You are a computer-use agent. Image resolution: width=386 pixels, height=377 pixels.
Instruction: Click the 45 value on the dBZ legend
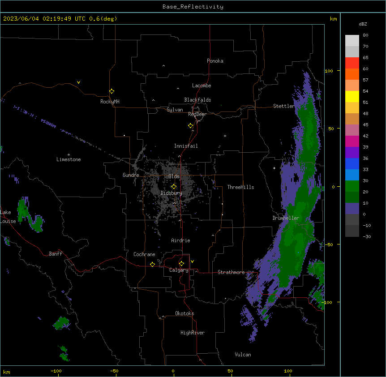tap(365, 125)
